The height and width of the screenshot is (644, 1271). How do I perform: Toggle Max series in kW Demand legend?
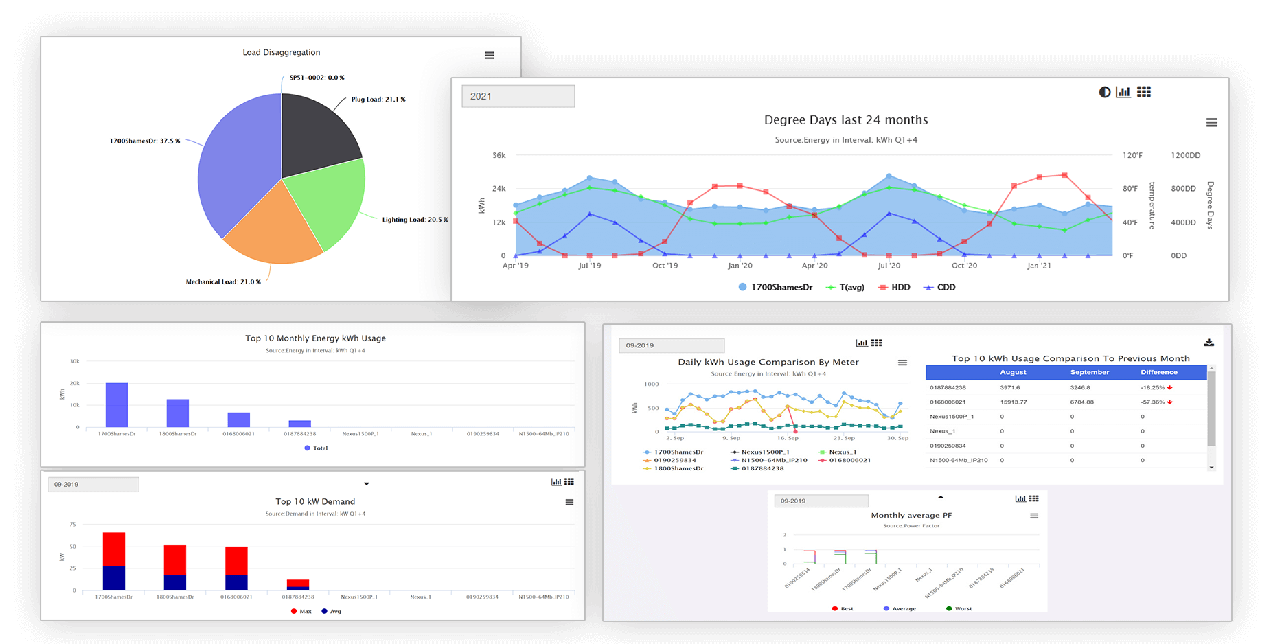click(x=301, y=611)
